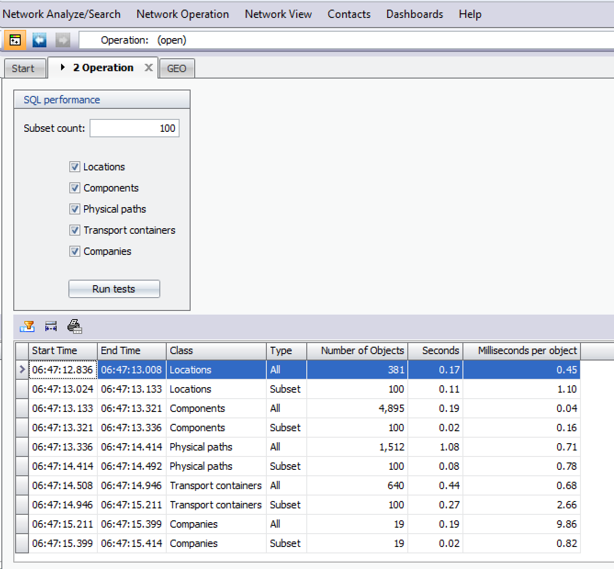Select the seconds cell showing 0.44
The width and height of the screenshot is (614, 569).
[x=435, y=485]
